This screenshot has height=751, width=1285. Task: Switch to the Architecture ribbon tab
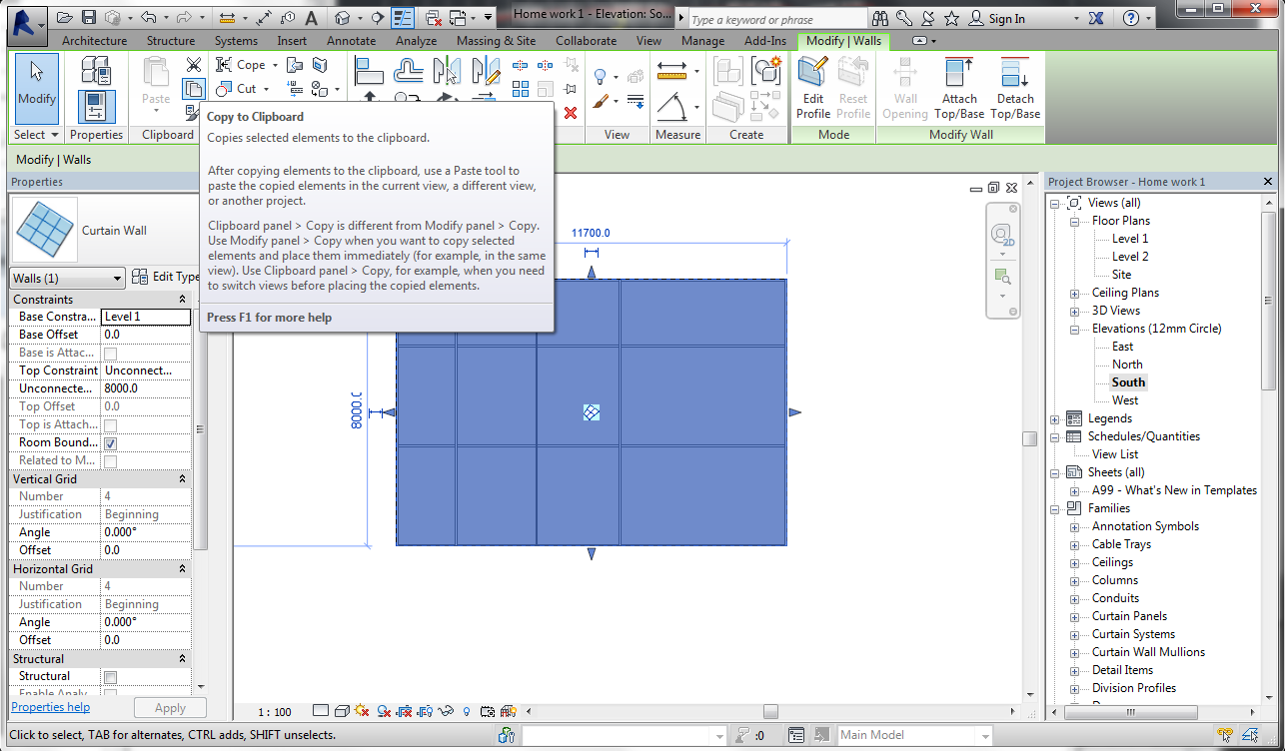coord(93,41)
